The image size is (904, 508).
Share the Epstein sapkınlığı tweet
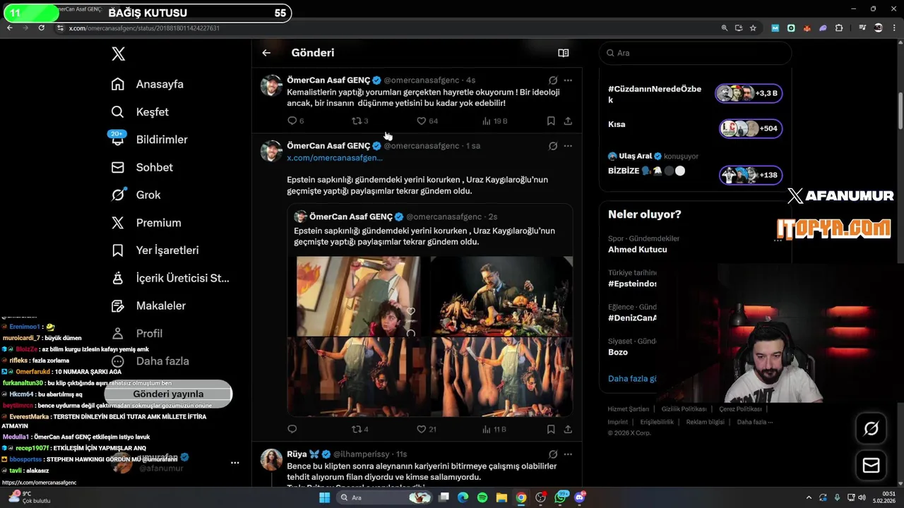pos(568,429)
